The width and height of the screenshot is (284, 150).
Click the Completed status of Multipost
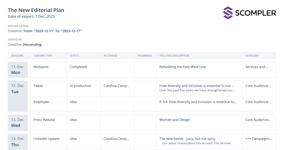(78, 67)
